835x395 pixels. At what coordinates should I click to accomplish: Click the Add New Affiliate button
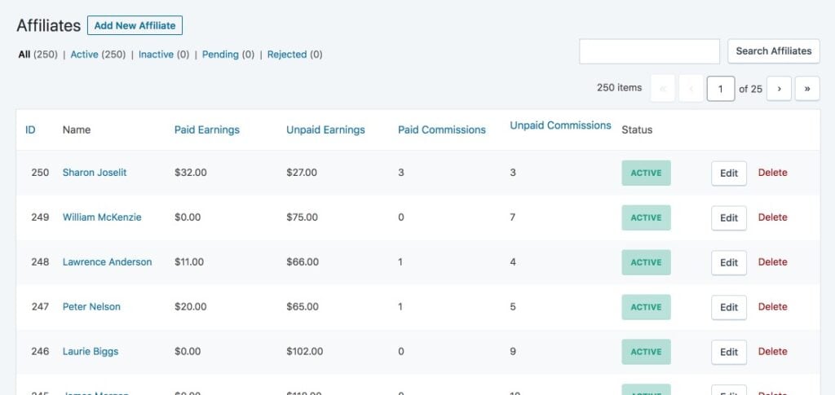[135, 25]
